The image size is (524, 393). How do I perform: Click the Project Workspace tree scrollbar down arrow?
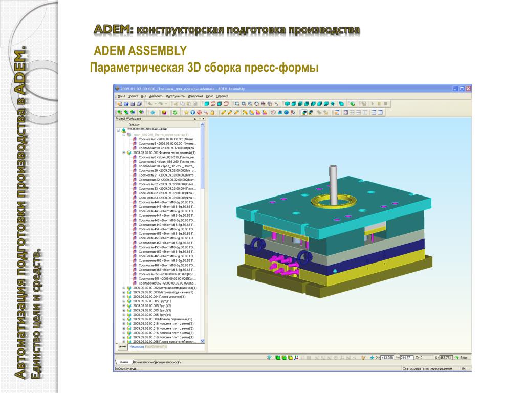click(x=203, y=341)
